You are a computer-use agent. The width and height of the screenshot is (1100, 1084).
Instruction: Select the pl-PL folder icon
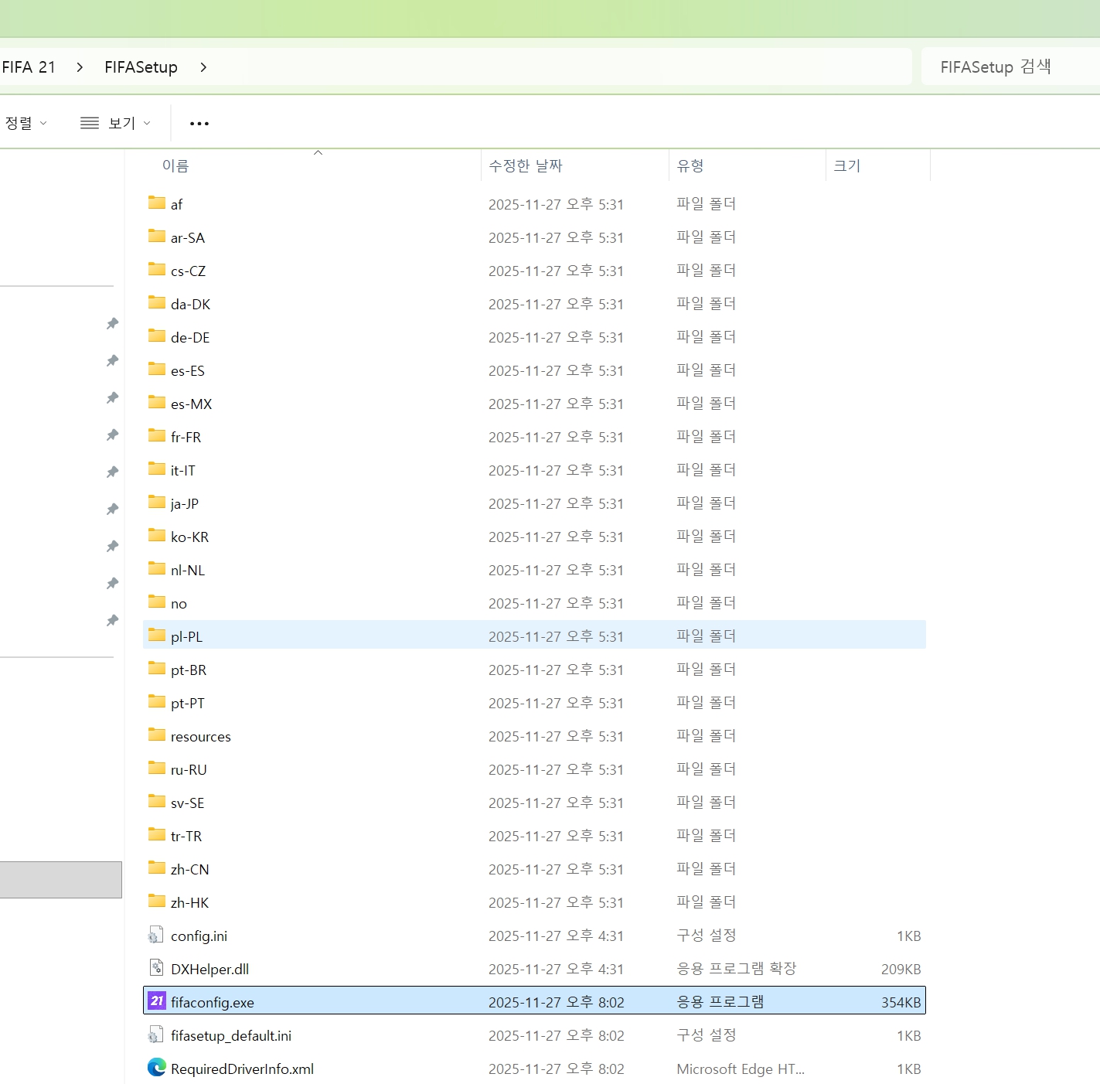pyautogui.click(x=157, y=636)
